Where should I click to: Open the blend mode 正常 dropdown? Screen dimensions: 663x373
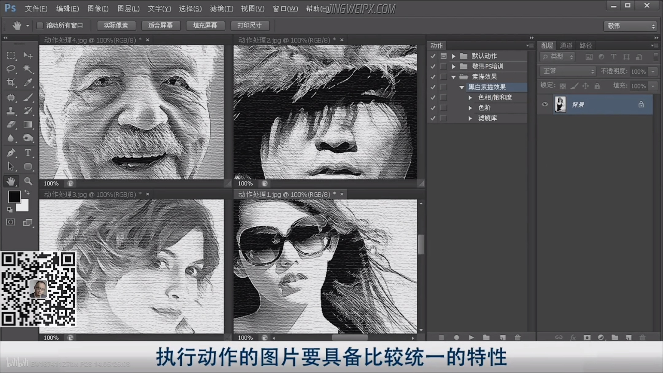568,71
